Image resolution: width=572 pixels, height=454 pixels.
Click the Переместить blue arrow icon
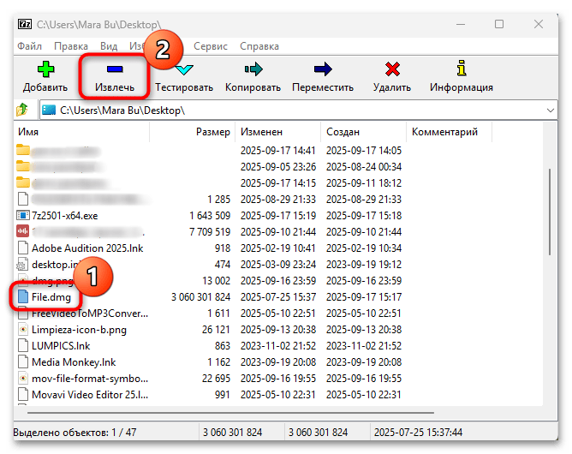click(x=323, y=69)
